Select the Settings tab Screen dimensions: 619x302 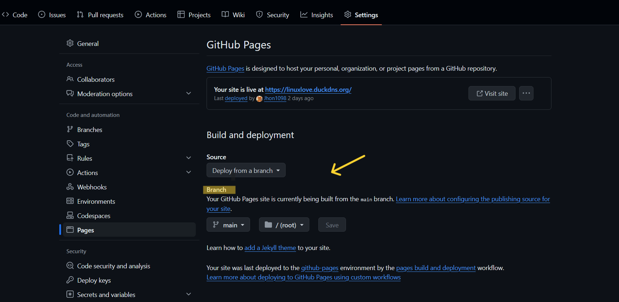[361, 15]
